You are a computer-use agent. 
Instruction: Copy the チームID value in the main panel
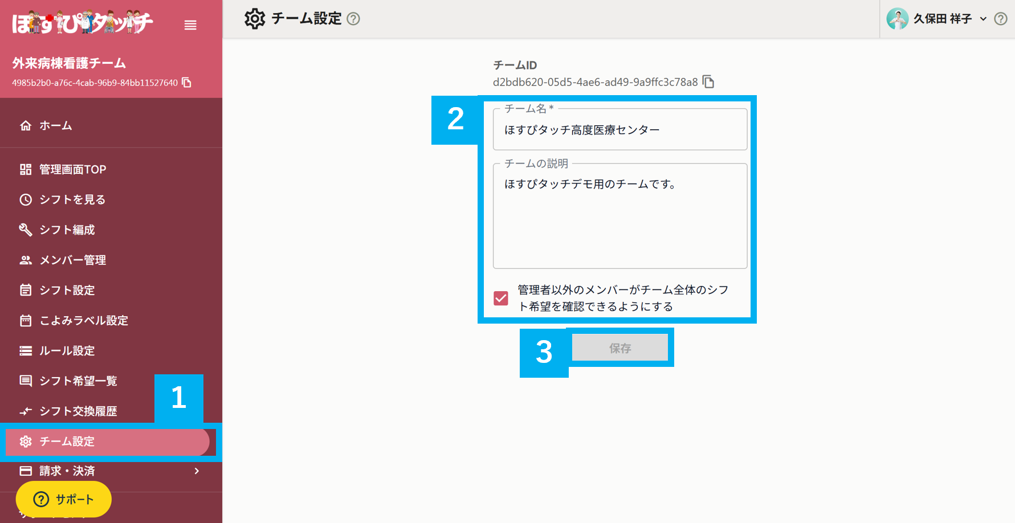click(708, 81)
